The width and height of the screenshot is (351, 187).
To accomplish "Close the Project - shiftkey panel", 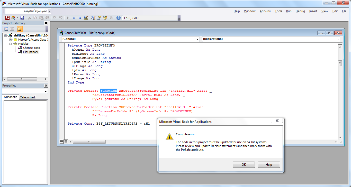I will 46,23.
